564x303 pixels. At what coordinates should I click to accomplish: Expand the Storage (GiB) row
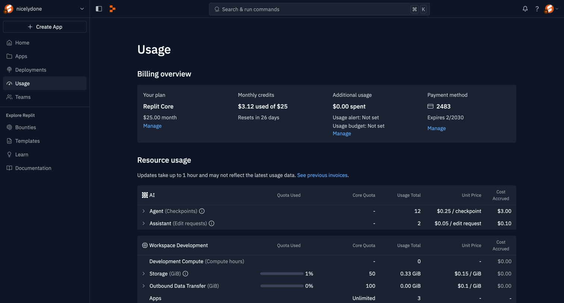144,274
